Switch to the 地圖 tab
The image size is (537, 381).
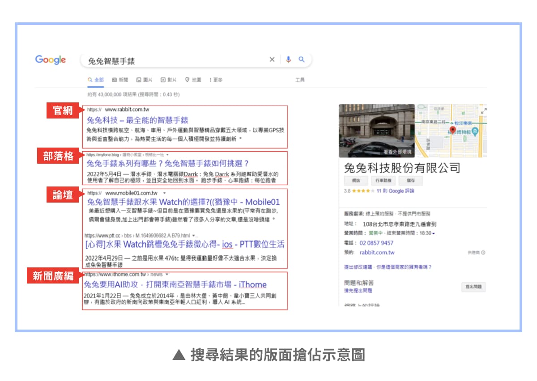pos(193,80)
